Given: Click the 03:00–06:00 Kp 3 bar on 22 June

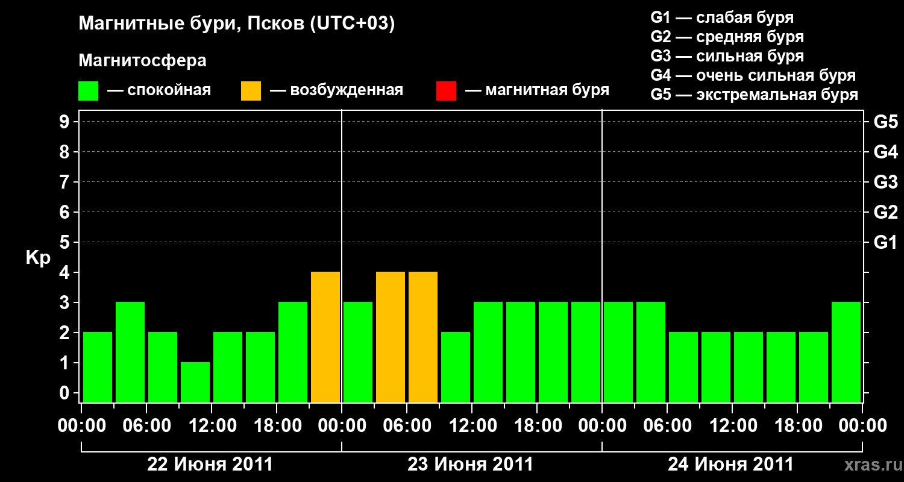Looking at the screenshot, I should pos(130,352).
